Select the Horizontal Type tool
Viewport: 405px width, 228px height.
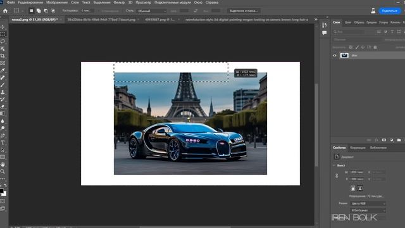point(3,142)
